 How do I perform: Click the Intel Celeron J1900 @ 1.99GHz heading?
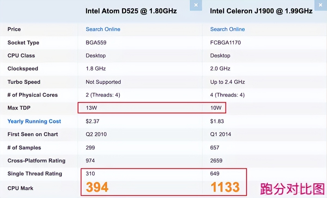(261, 11)
